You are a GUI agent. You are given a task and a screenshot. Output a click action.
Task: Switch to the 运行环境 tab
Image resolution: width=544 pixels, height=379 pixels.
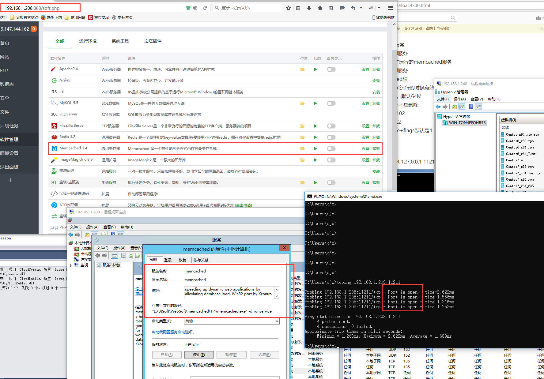coord(88,41)
